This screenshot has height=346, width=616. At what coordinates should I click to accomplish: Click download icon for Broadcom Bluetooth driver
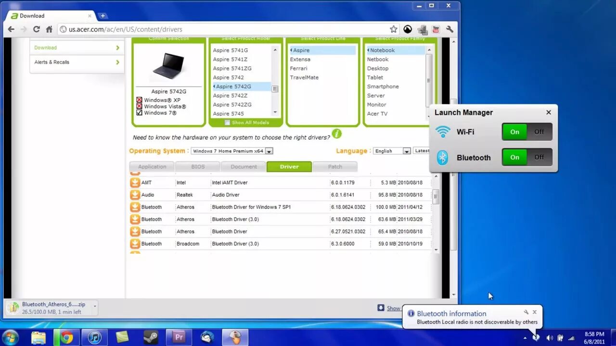(x=135, y=244)
